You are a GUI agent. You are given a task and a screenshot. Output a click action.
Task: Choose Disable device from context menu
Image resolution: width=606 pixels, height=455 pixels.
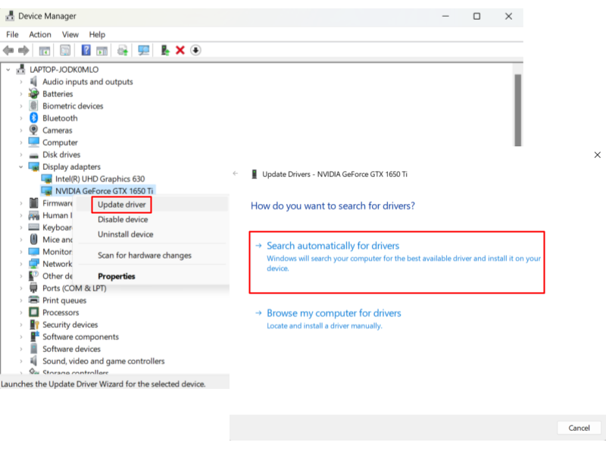(x=123, y=219)
